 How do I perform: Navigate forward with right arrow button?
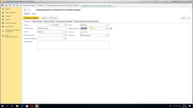tap(29, 10)
